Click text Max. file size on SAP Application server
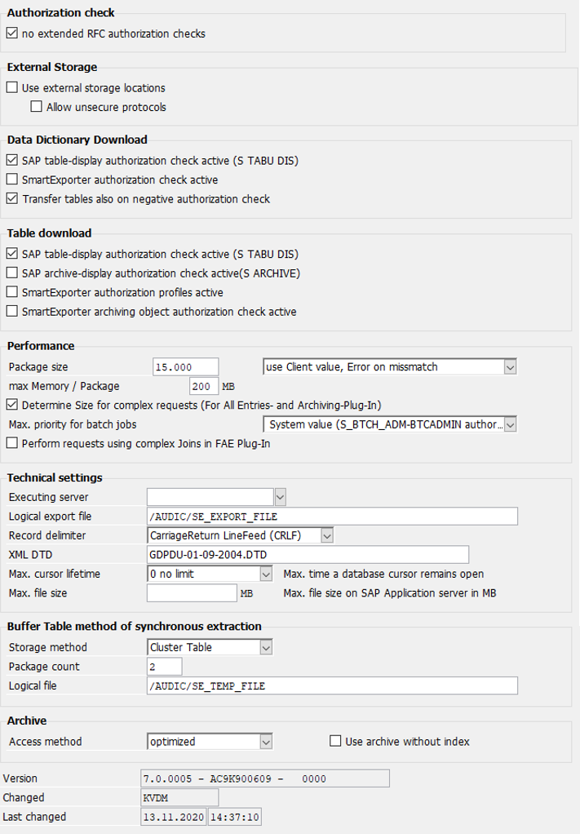This screenshot has height=834, width=580. click(x=390, y=593)
